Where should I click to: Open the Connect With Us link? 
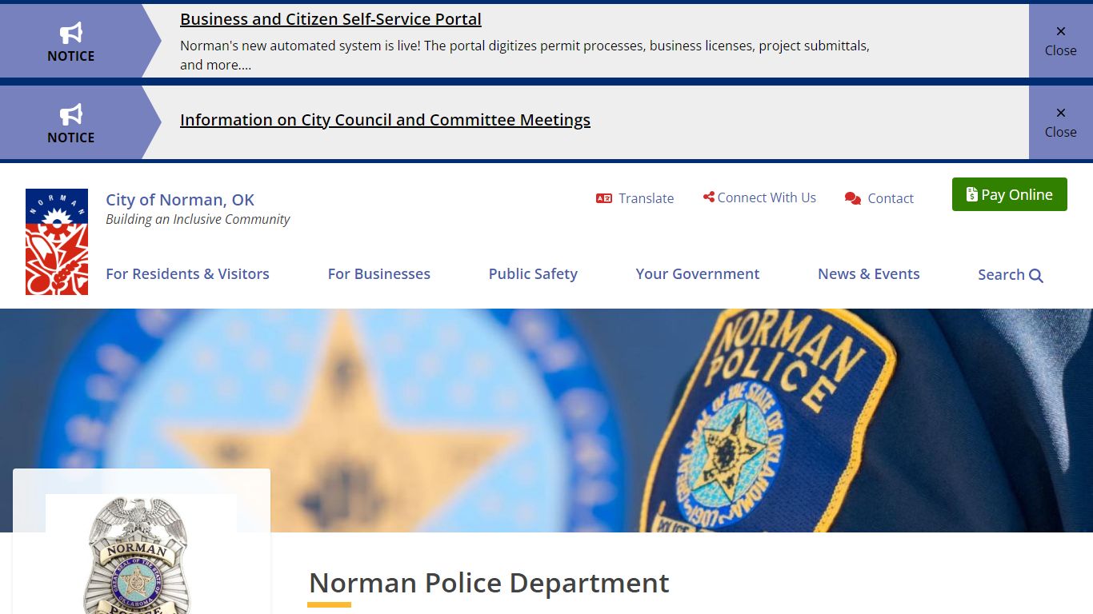click(x=767, y=197)
